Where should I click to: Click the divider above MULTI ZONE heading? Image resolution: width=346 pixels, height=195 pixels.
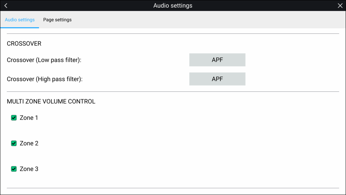coord(173,92)
